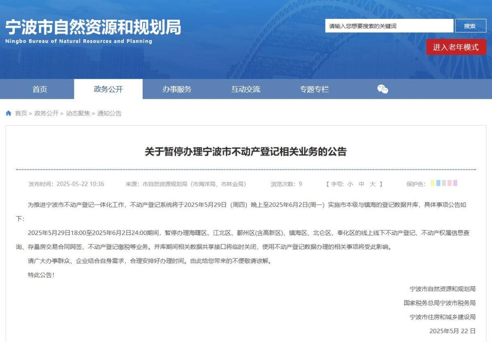
Task: Click the 搜索 search button
Action: (x=470, y=26)
